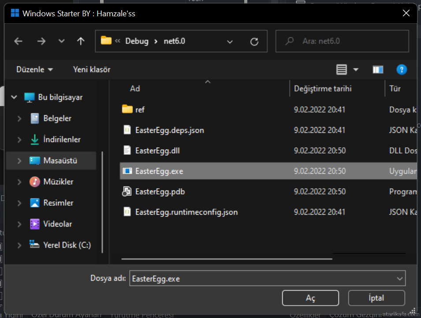Select Bu bilgisayar in navigation pane
Screen dimensions: 421x318
click(60, 97)
